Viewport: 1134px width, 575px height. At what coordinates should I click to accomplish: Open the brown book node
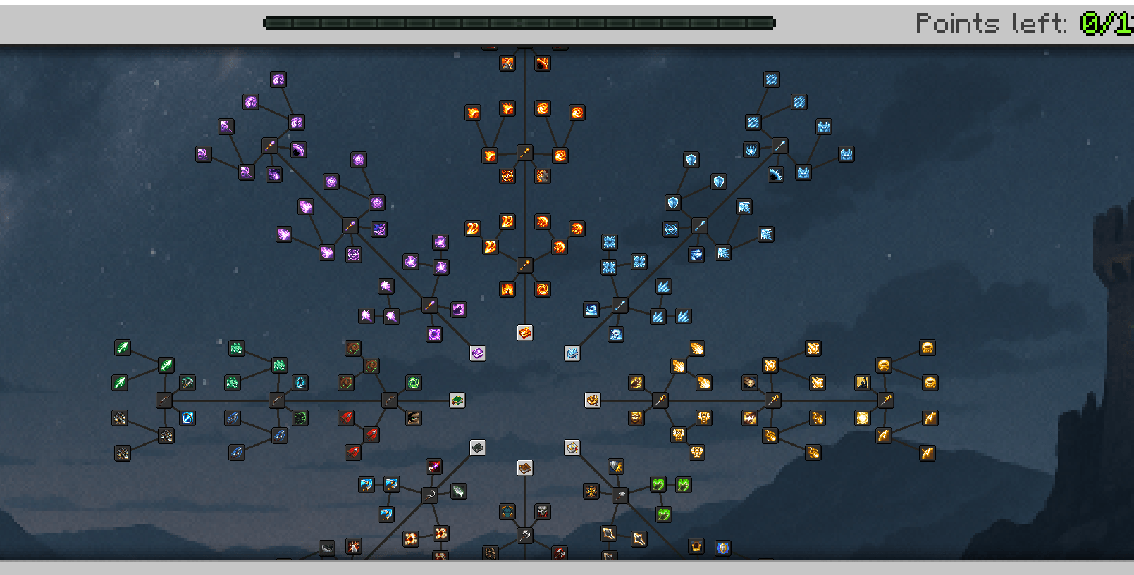[x=525, y=468]
